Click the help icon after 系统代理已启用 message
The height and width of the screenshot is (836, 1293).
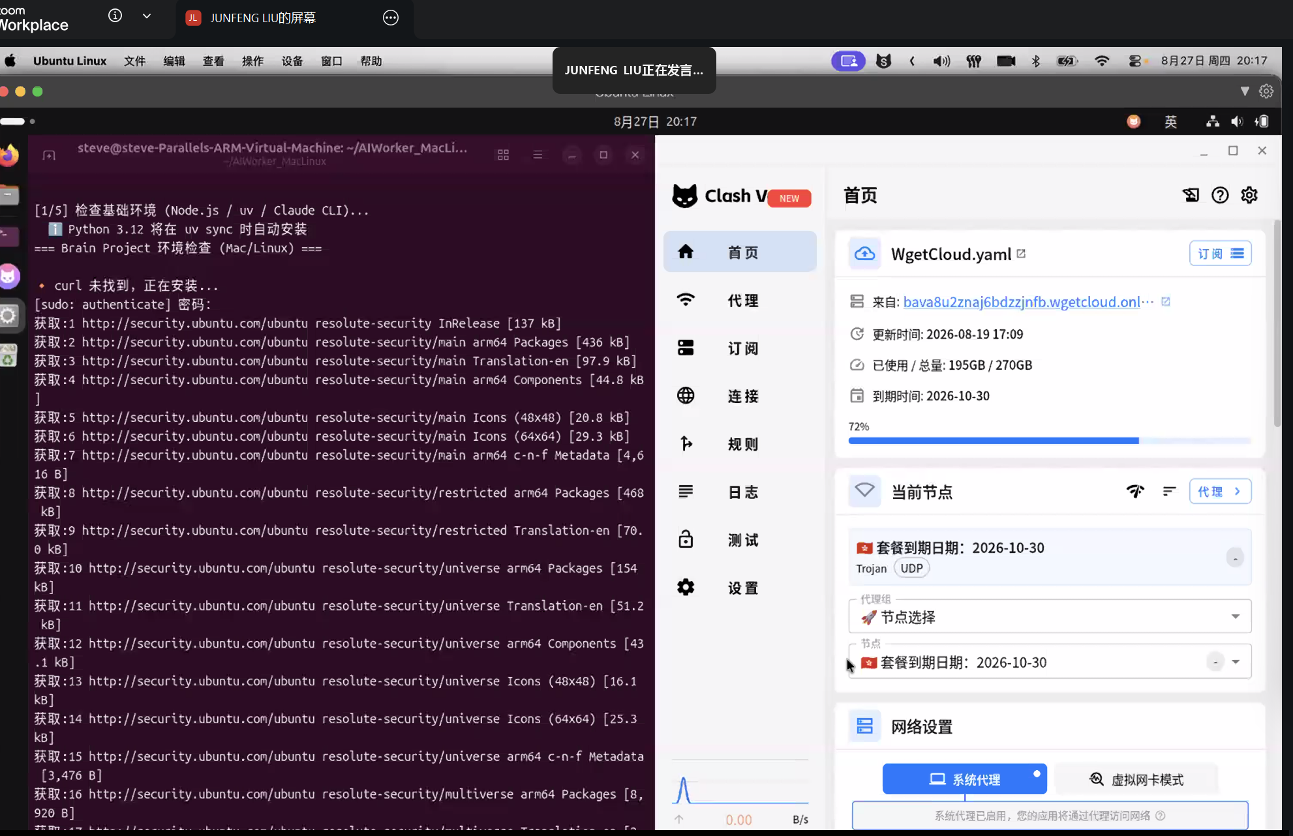coord(1161,816)
